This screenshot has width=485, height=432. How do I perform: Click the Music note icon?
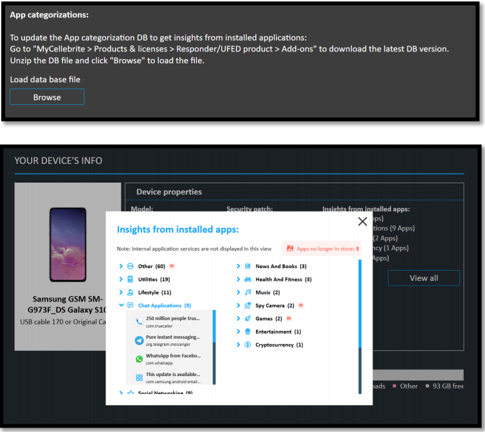248,292
